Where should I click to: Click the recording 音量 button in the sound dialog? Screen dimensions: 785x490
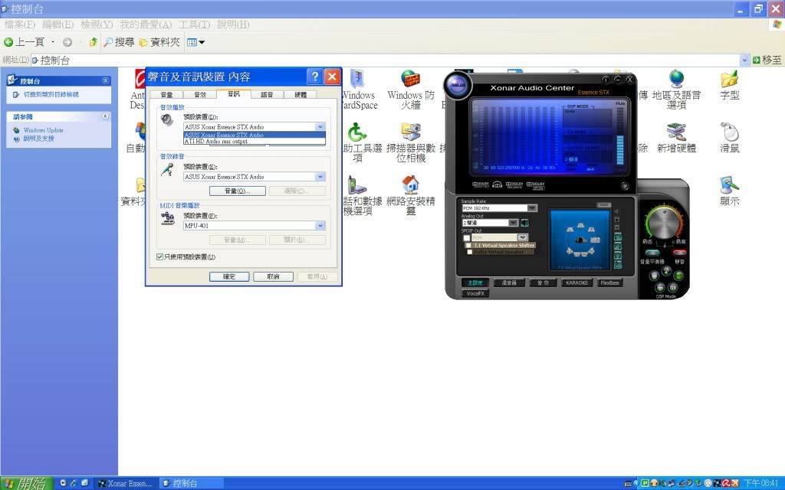click(238, 191)
